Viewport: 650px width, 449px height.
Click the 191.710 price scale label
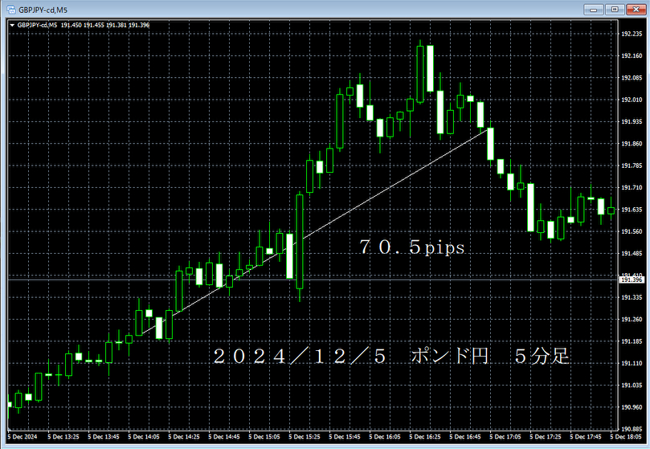[x=632, y=187]
